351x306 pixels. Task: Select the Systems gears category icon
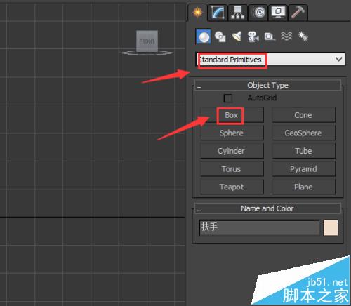(x=303, y=36)
